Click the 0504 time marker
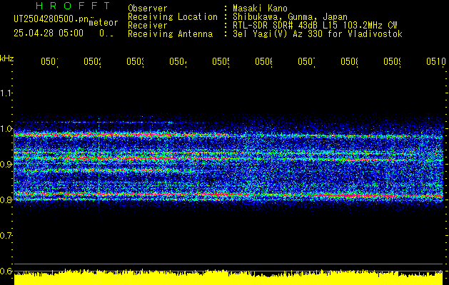449x285 pixels. [x=178, y=61]
